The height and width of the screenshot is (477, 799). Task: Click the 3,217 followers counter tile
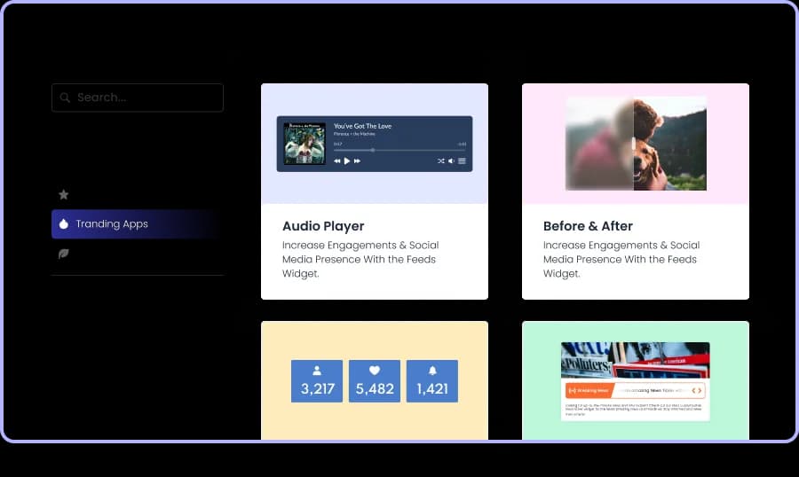[317, 381]
